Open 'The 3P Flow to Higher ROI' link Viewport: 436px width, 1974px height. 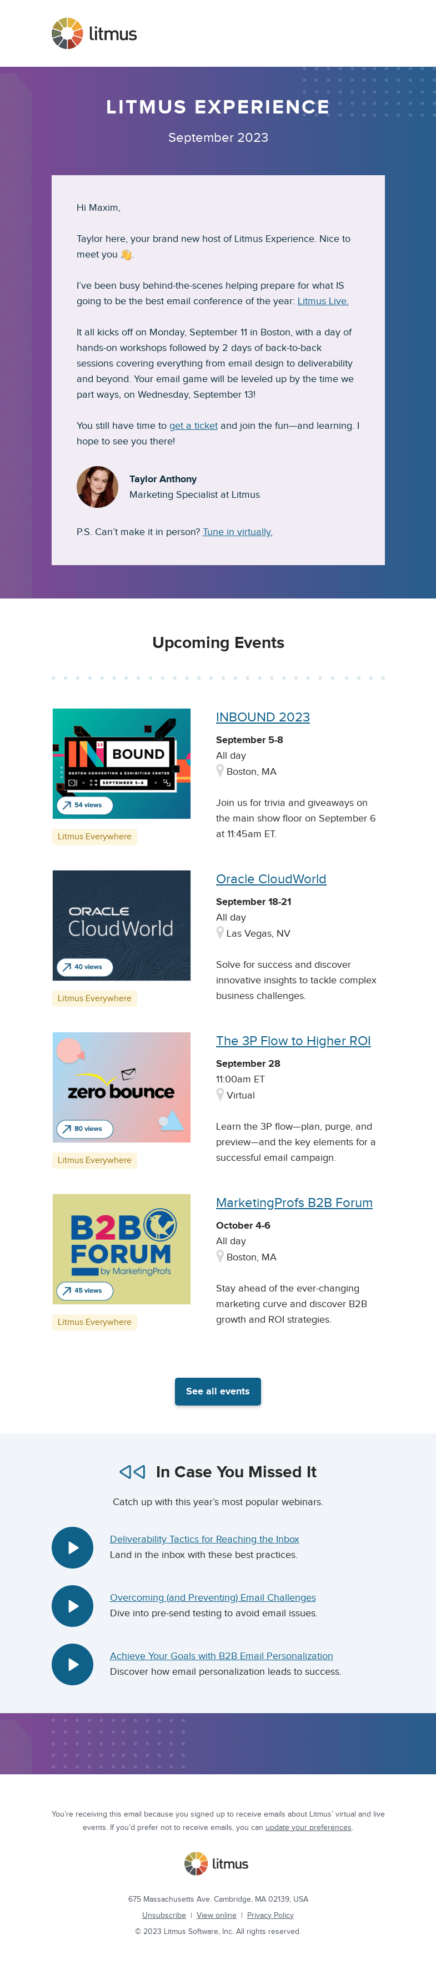293,1041
